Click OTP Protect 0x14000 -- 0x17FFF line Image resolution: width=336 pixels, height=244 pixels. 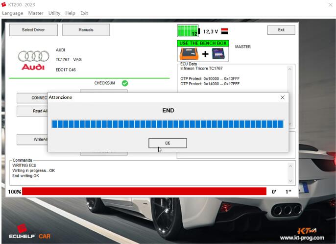[210, 84]
